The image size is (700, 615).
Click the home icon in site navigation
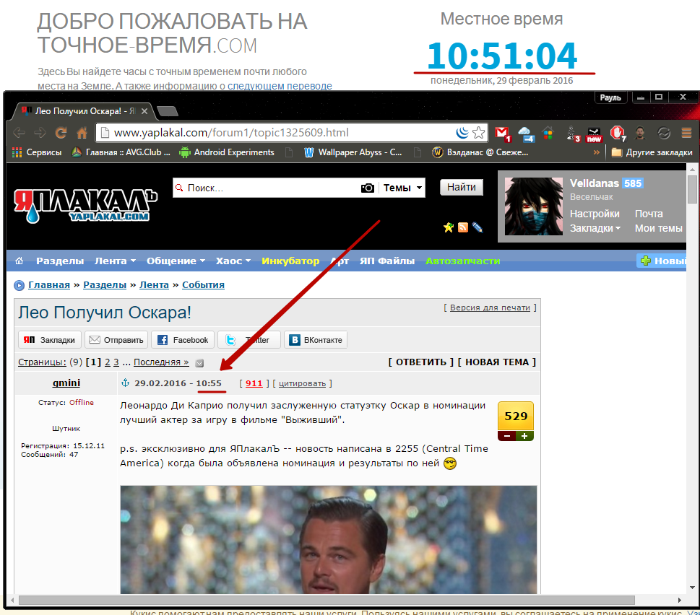[20, 261]
